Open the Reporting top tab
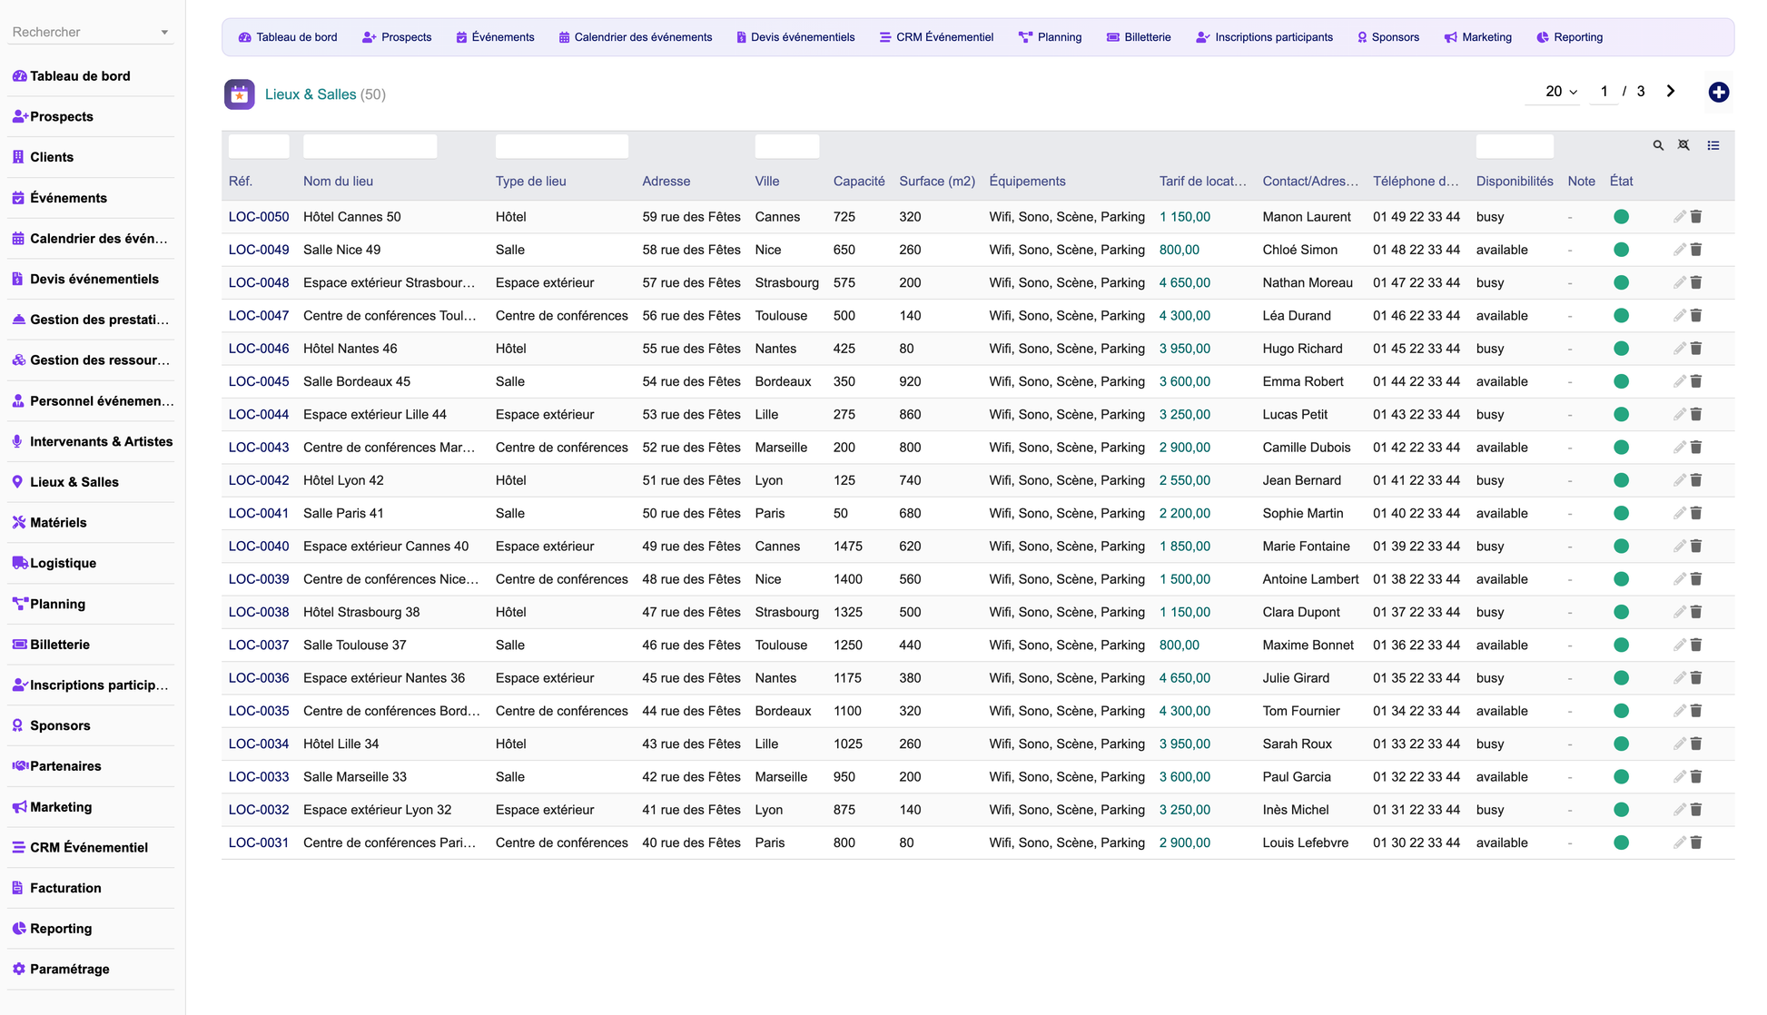The image size is (1767, 1015). tap(1569, 37)
